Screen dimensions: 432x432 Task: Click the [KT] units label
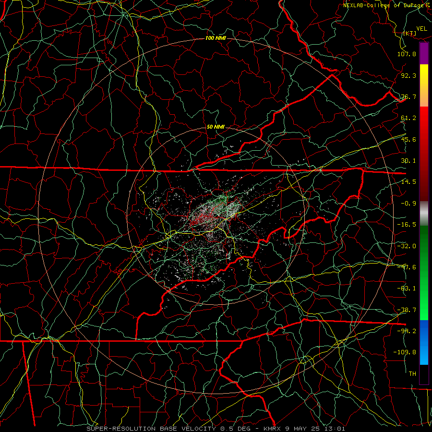410,33
